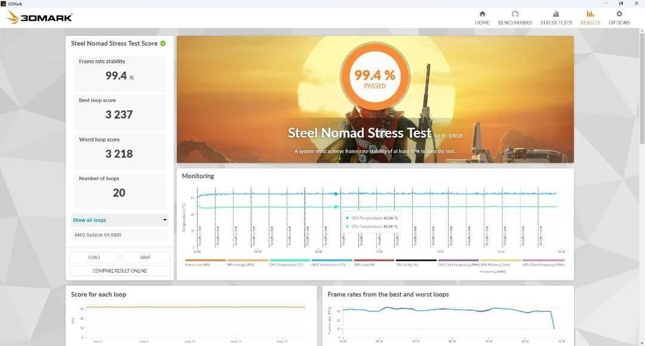Click Worst loop score value 3 218
Viewport: 645px width, 346px height.
coord(119,154)
